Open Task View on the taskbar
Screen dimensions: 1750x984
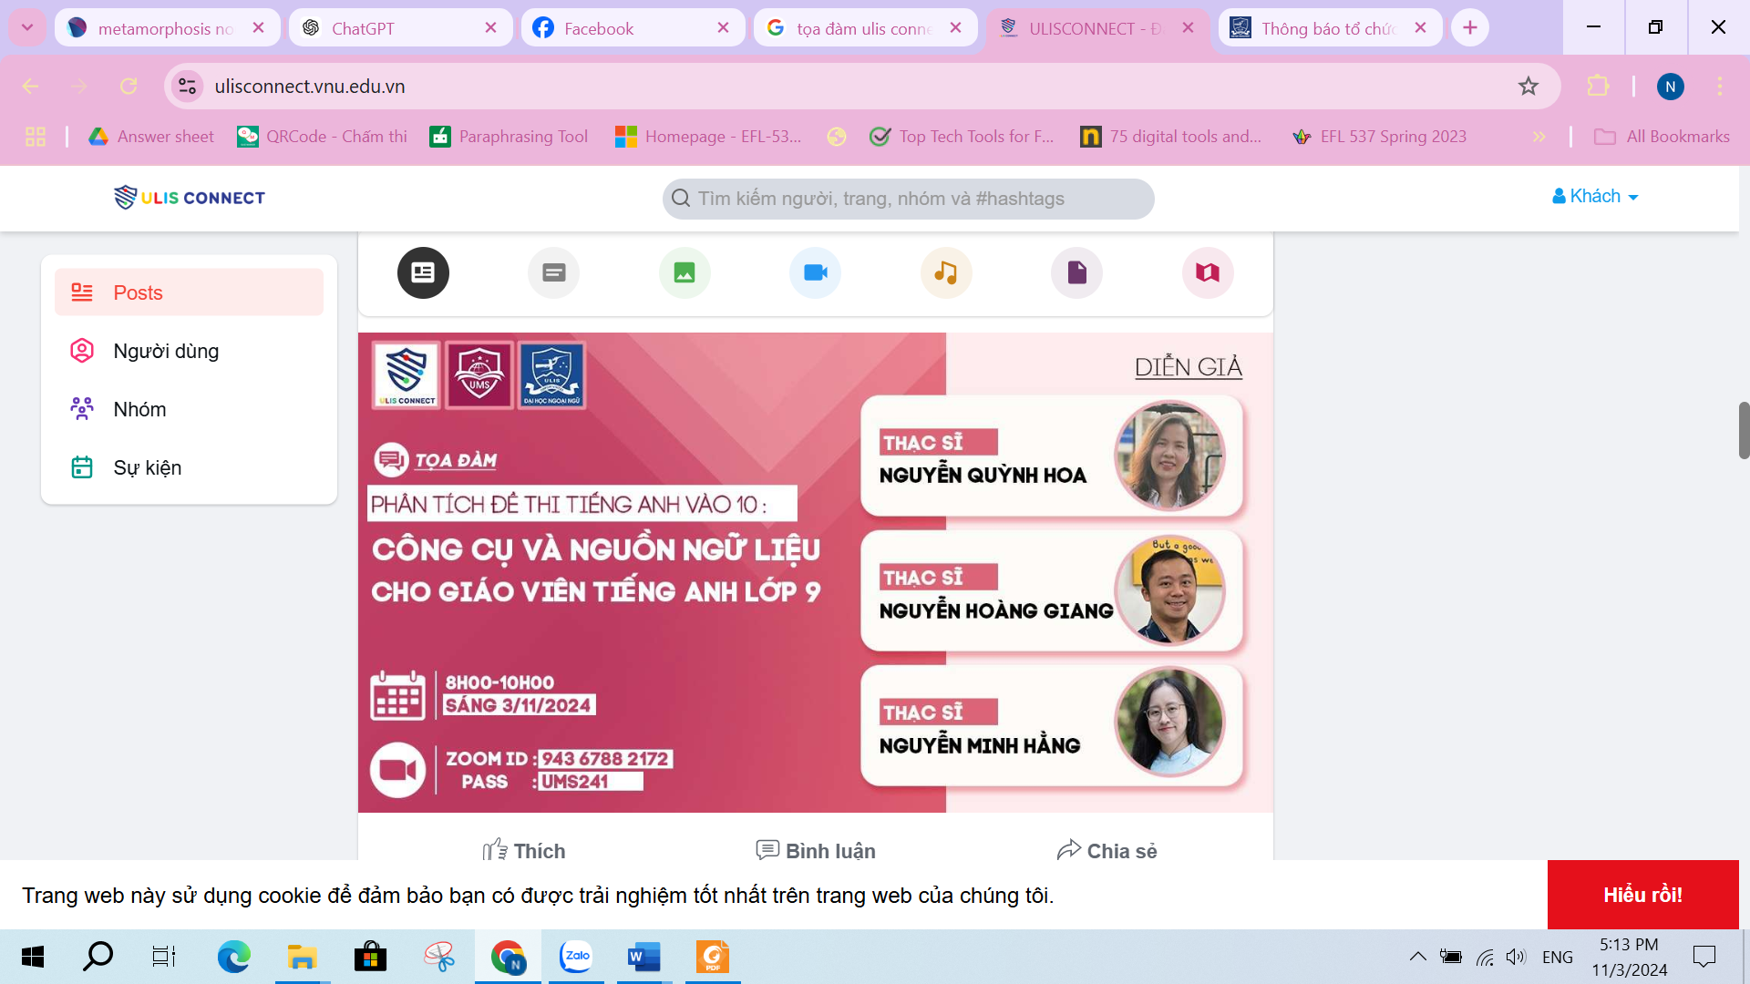coord(164,957)
